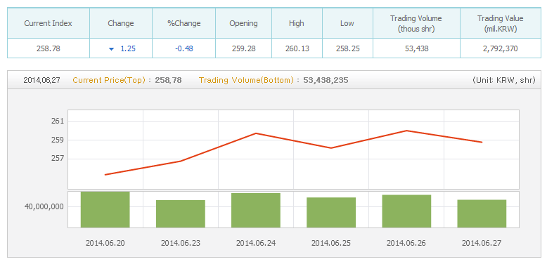Click the %Change column header
This screenshot has width=547, height=264.
pos(184,23)
